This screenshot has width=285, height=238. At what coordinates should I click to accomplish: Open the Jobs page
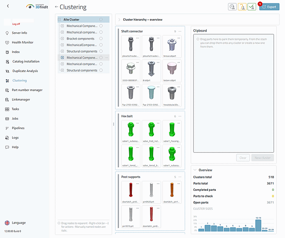pyautogui.click(x=15, y=118)
